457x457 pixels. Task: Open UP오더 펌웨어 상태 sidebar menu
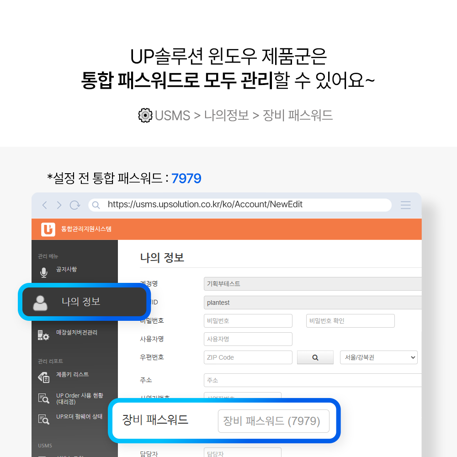point(79,416)
